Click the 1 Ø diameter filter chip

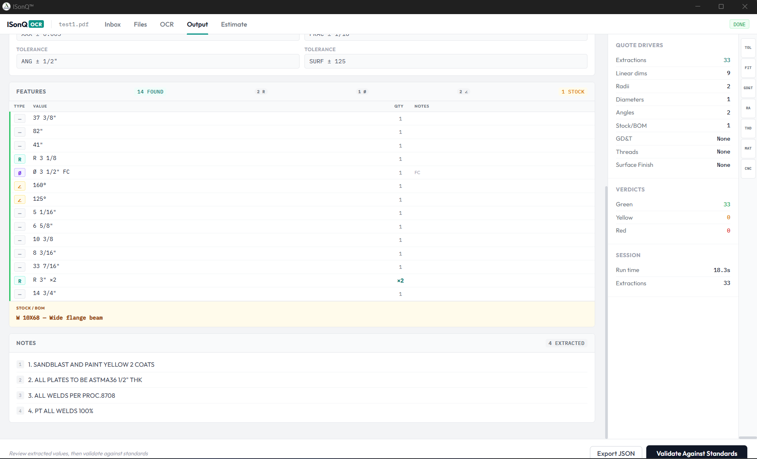click(362, 92)
